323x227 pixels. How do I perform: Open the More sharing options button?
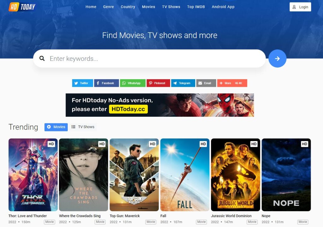232,83
